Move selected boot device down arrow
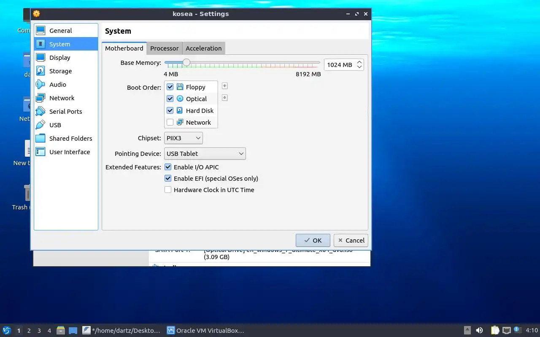This screenshot has width=540, height=337. tap(225, 98)
